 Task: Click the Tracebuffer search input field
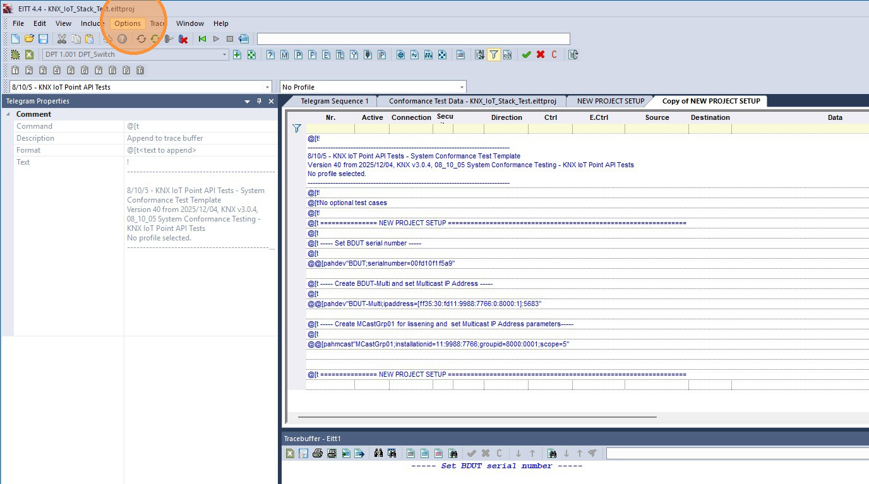coord(738,453)
